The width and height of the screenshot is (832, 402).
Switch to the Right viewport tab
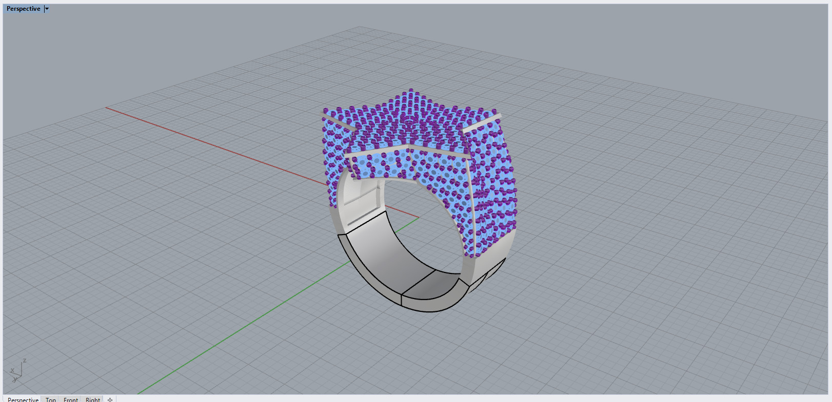pyautogui.click(x=93, y=399)
